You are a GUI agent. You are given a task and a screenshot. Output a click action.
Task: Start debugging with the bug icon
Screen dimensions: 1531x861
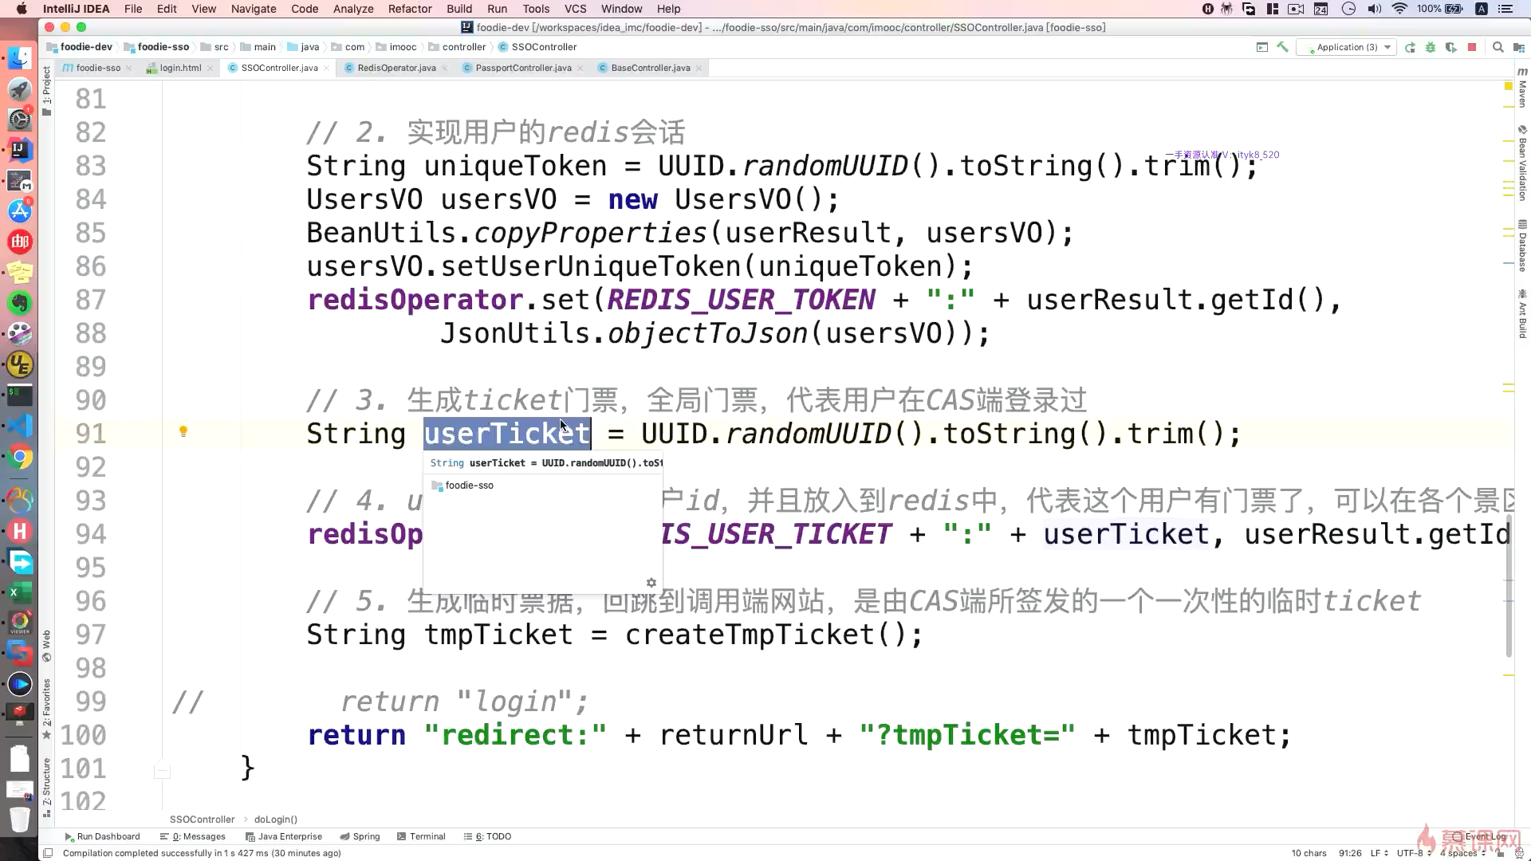(x=1431, y=47)
